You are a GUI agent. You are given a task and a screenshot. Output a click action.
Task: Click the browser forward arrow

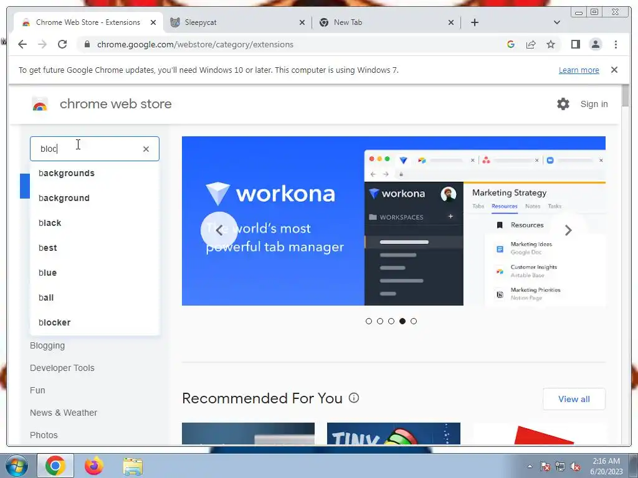click(x=42, y=44)
